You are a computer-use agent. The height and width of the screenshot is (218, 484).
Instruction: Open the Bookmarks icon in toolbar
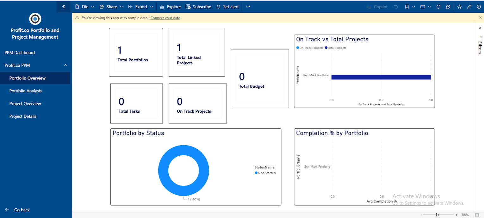[407, 7]
